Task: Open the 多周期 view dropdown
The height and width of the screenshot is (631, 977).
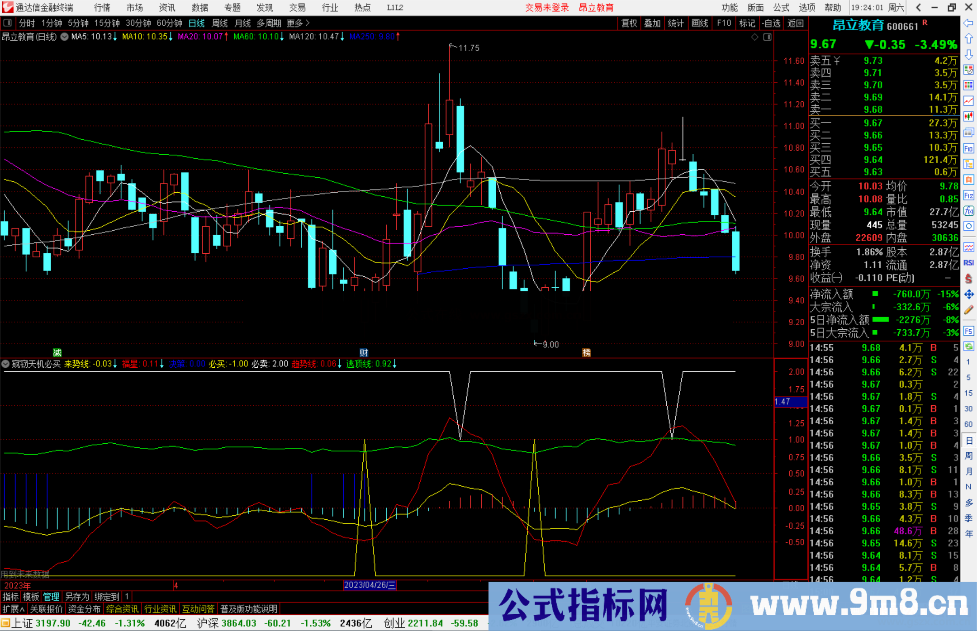Action: tap(269, 23)
